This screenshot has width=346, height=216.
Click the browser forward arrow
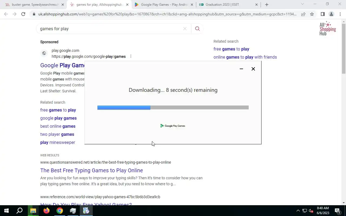click(x=15, y=14)
